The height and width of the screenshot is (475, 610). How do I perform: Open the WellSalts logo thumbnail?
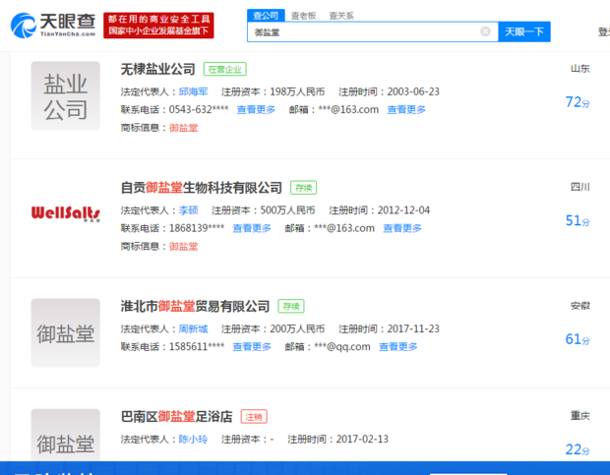(x=65, y=213)
